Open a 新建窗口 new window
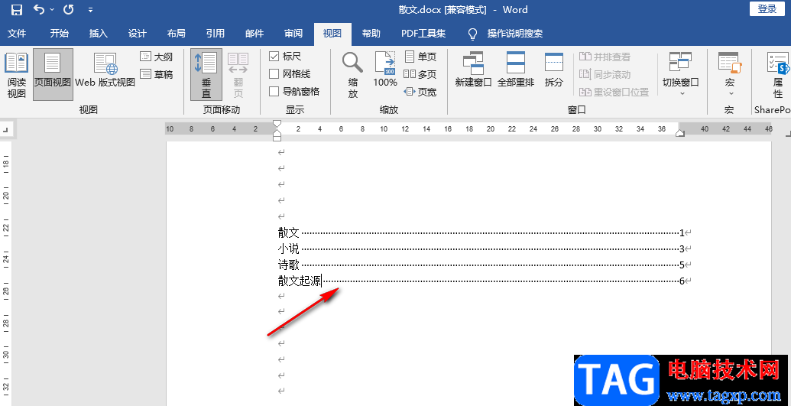This screenshot has width=791, height=406. click(x=473, y=70)
